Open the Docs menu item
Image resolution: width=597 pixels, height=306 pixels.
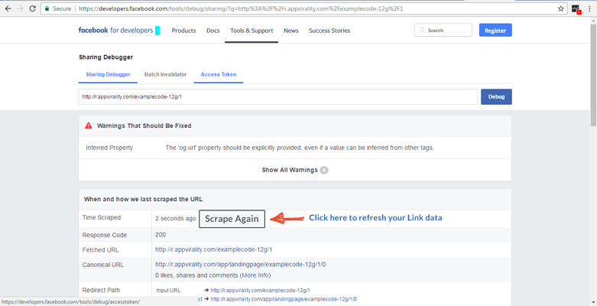pos(213,31)
